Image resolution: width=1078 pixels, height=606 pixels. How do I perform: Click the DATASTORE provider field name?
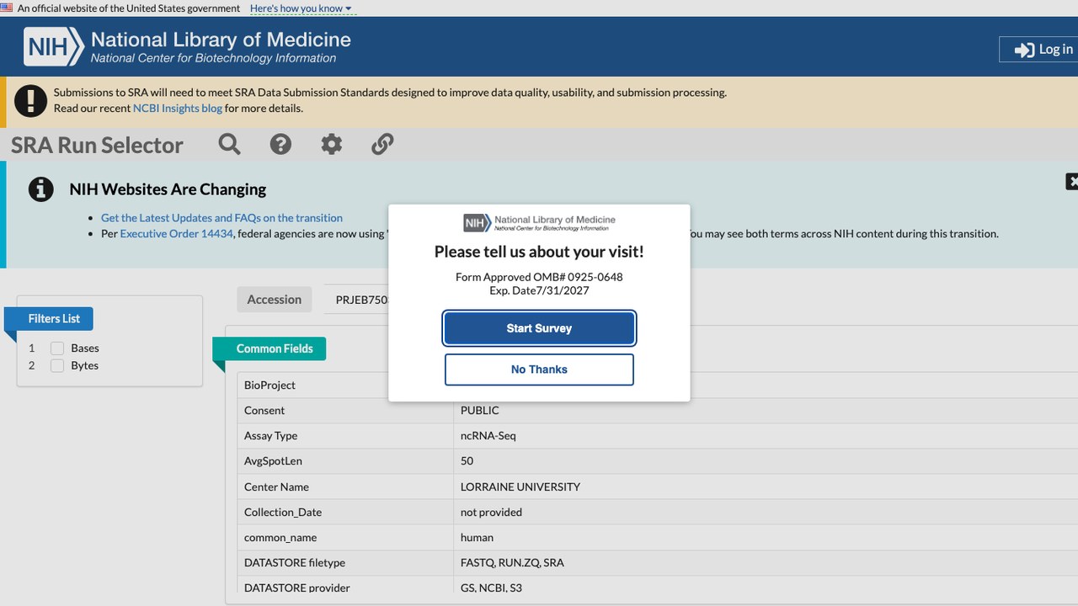297,587
